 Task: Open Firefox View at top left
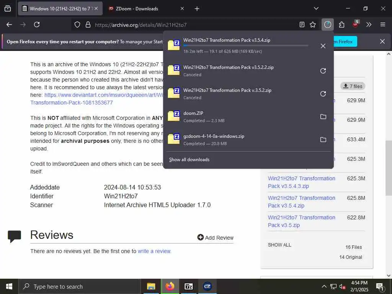pyautogui.click(x=8, y=9)
